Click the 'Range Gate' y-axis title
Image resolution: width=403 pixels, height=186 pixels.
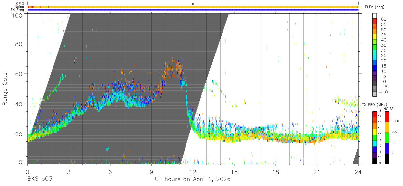pos(5,89)
